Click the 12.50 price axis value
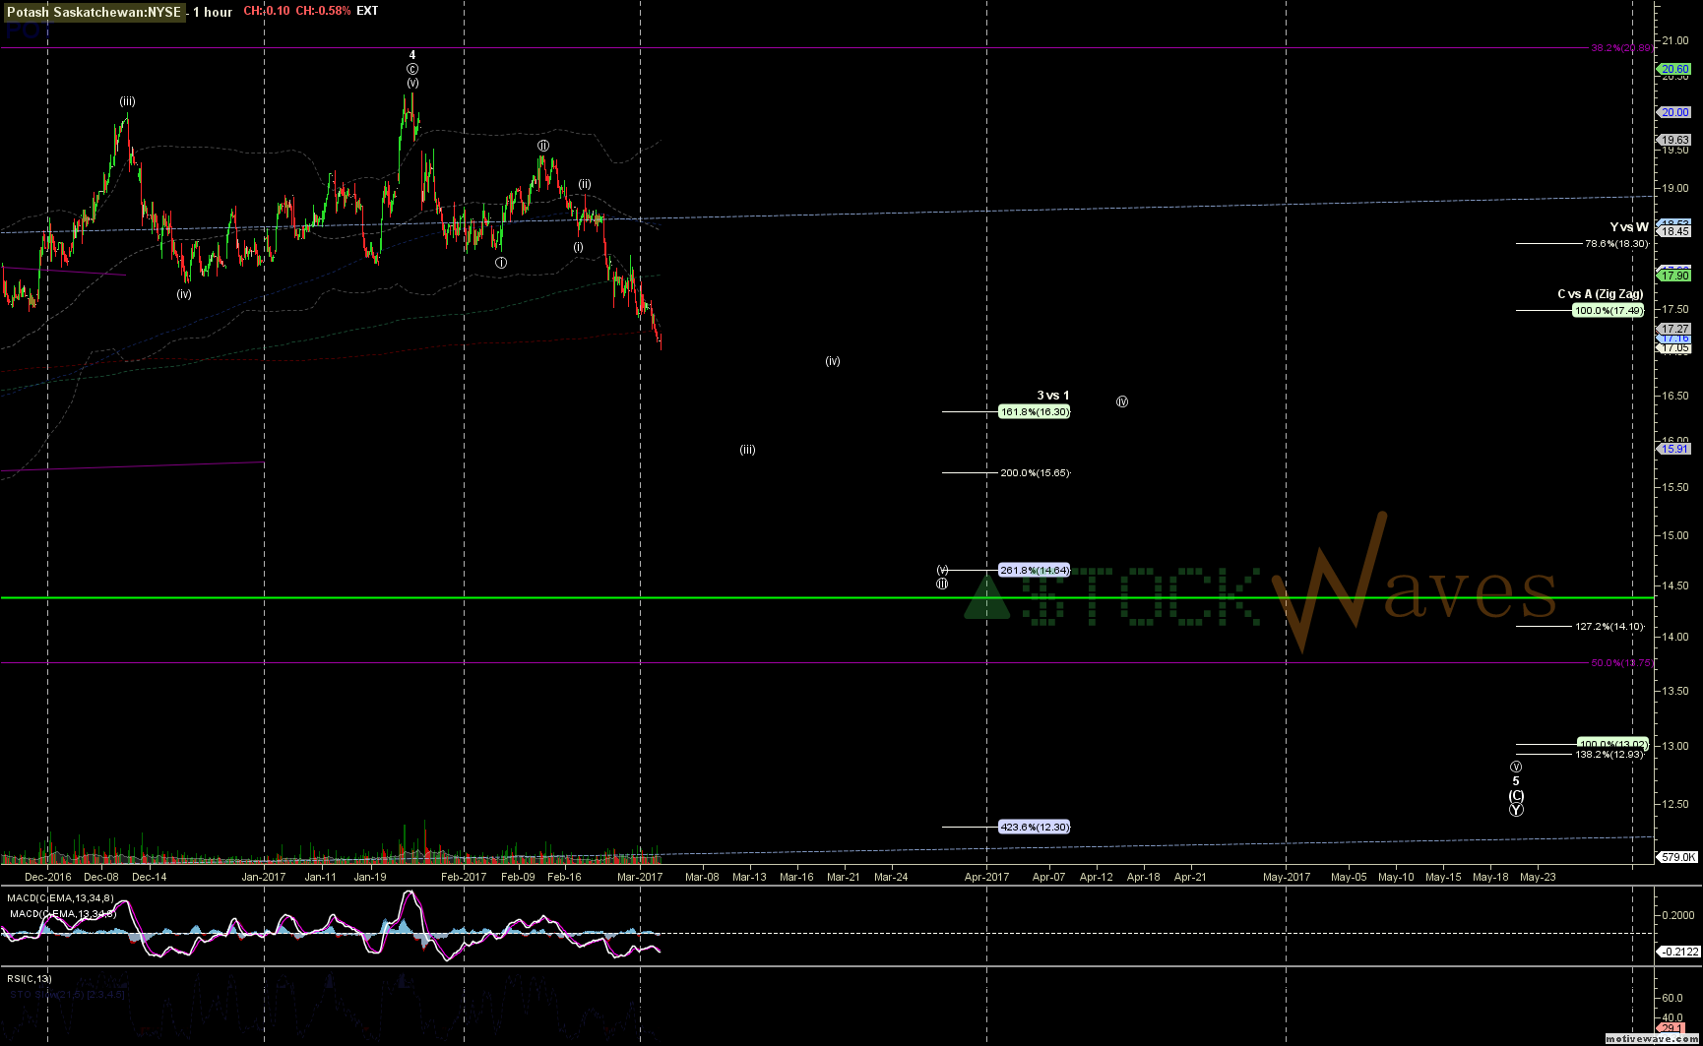The height and width of the screenshot is (1046, 1703). click(1674, 804)
